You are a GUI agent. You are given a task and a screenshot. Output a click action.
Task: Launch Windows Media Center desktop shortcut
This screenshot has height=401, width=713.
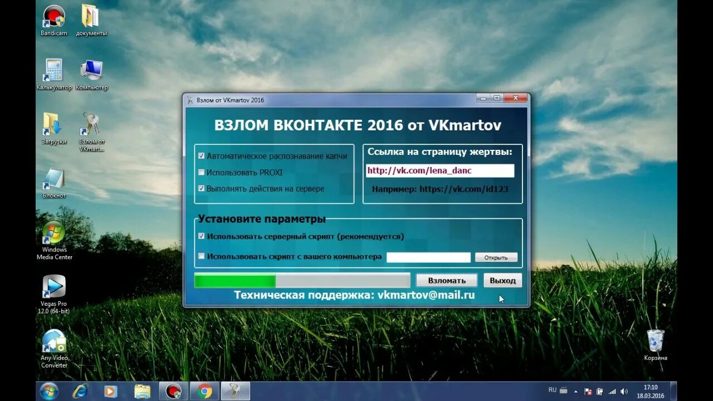54,240
